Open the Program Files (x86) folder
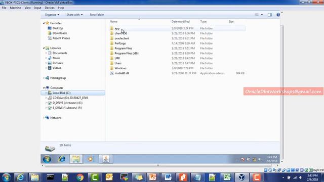 click(x=126, y=53)
